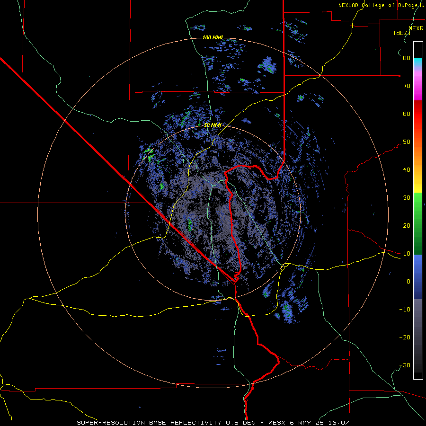Click the 0 value on the dBZ scale
This screenshot has width=426, height=426.
[408, 282]
